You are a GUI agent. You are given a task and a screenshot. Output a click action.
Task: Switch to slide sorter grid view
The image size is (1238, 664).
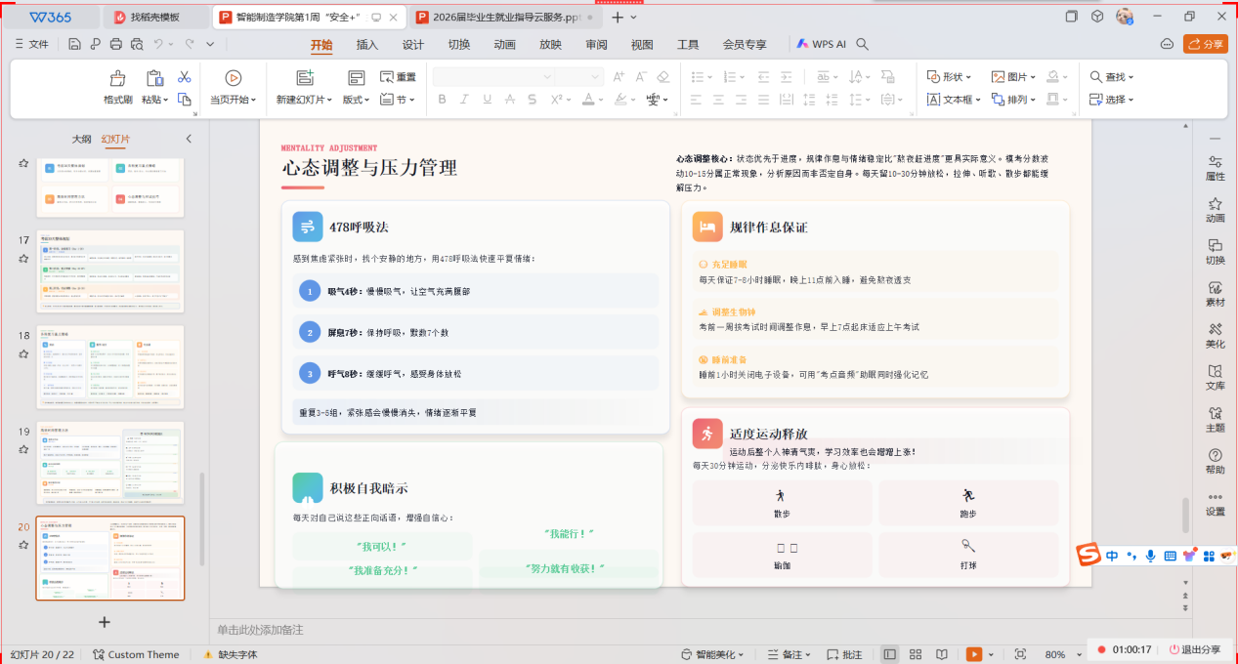pyautogui.click(x=916, y=654)
